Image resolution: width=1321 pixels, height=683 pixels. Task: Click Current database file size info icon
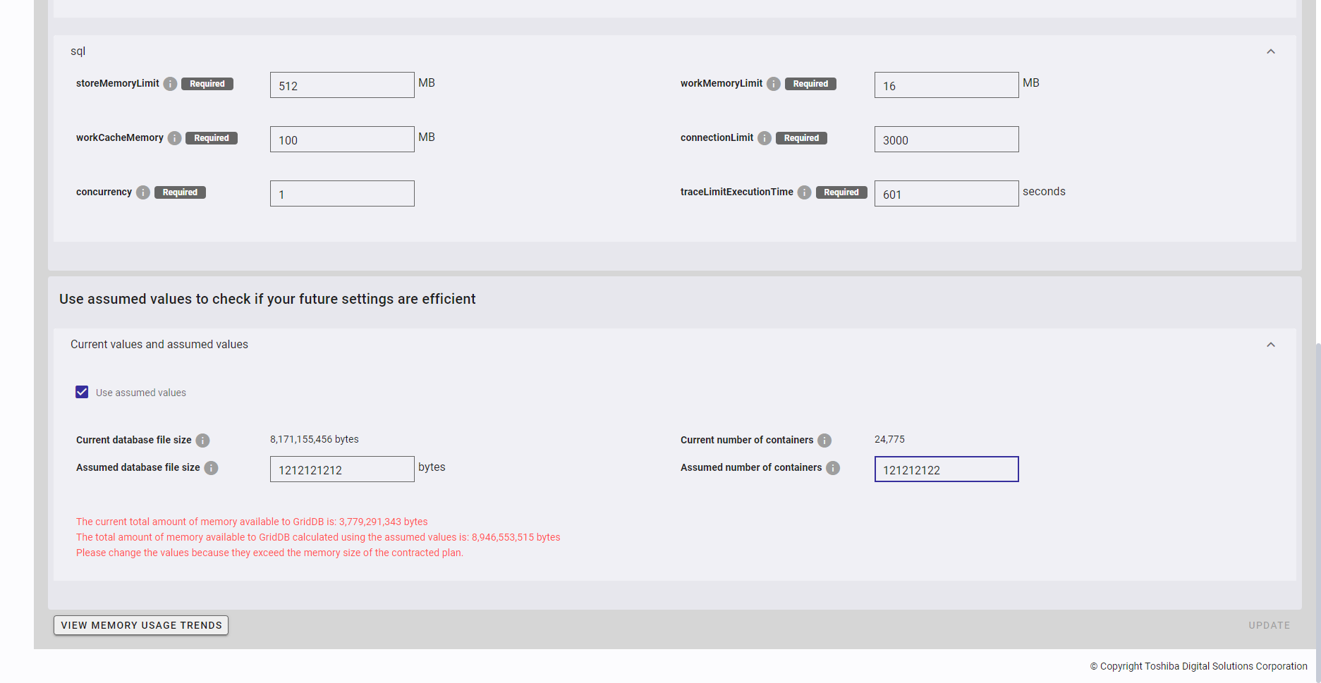tap(202, 441)
